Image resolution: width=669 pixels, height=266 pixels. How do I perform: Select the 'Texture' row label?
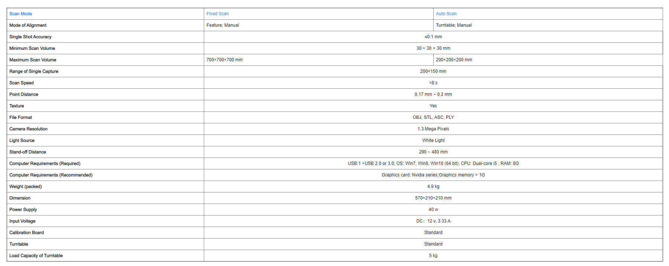17,106
